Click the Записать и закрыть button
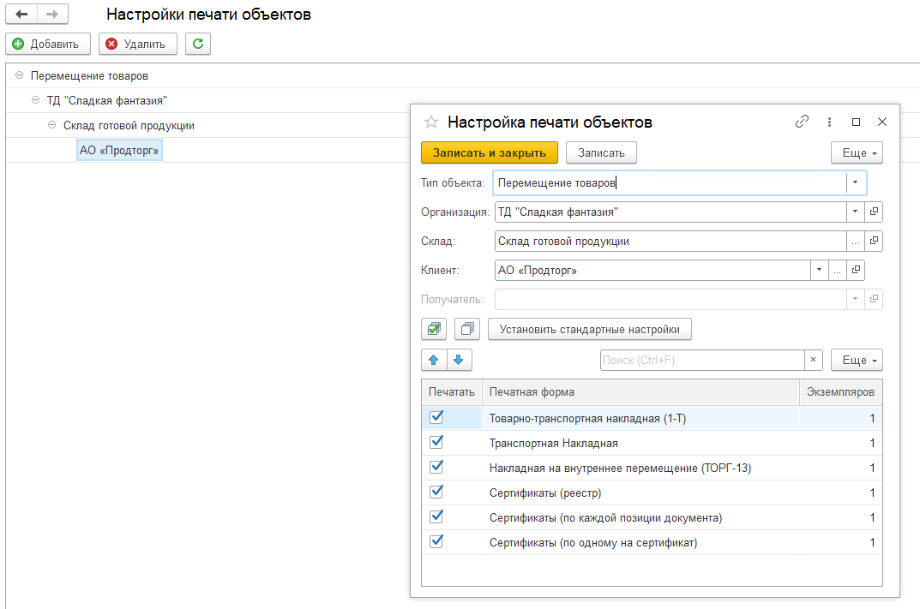 [489, 152]
